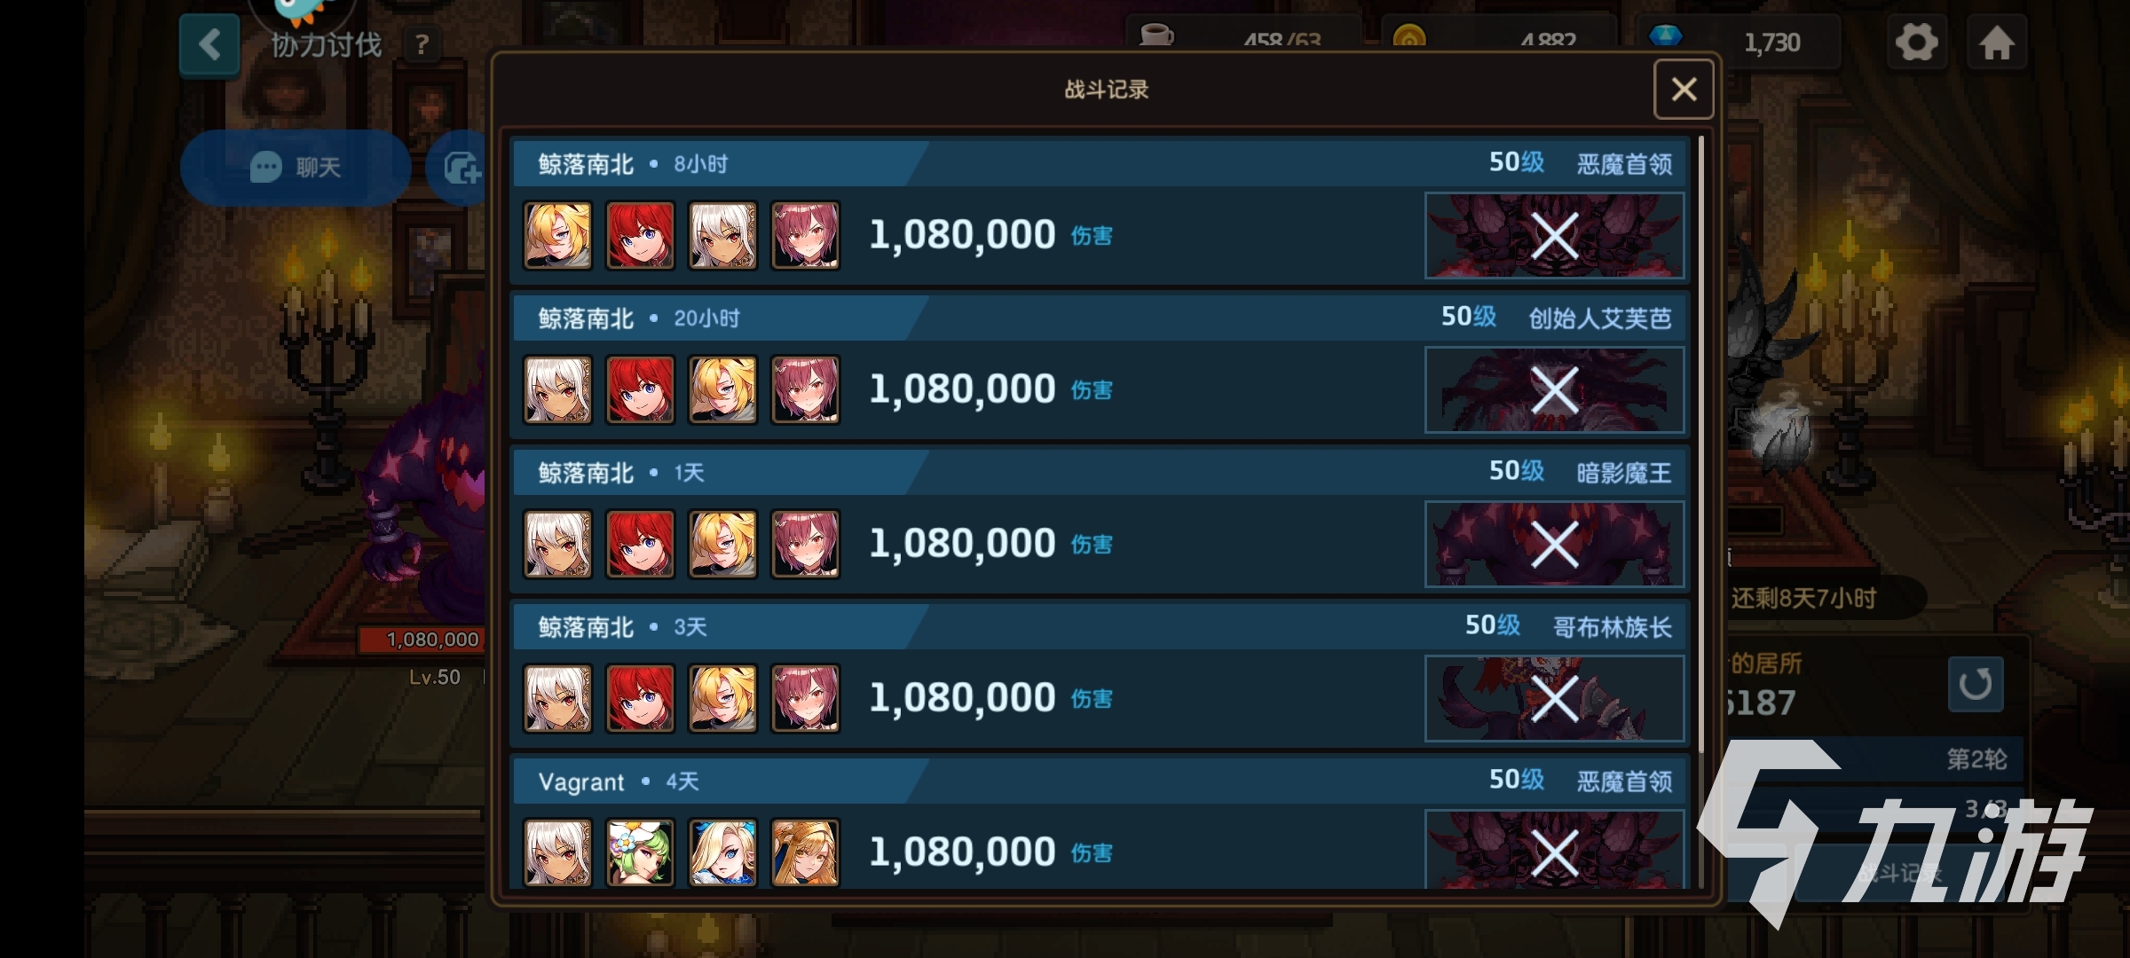
Task: Click the battle record list scrollbar
Action: click(1701, 444)
